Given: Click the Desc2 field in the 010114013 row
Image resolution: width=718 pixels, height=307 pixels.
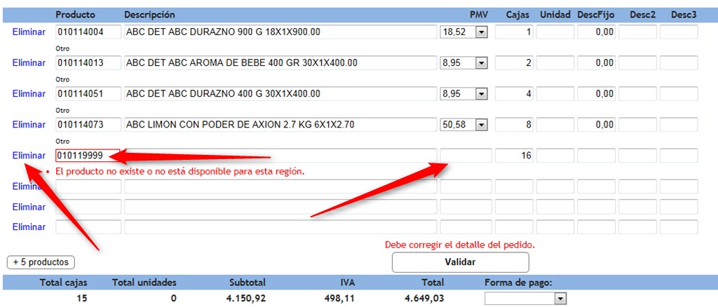Looking at the screenshot, I should pyautogui.click(x=637, y=63).
